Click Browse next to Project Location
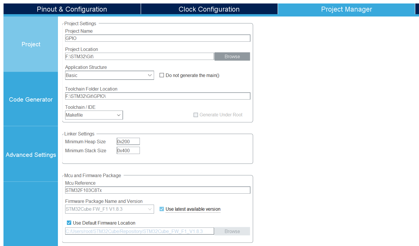 point(232,56)
